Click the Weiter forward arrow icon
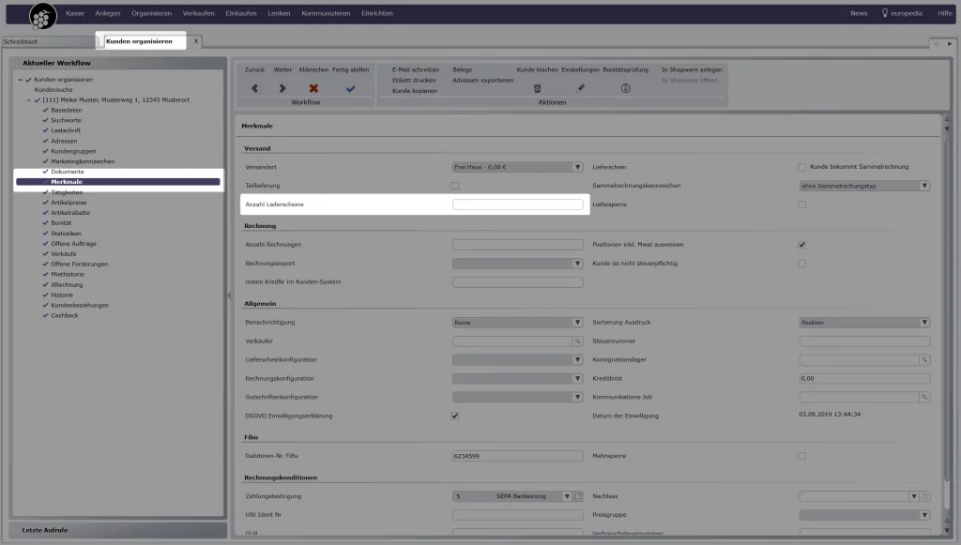961x545 pixels. [282, 88]
